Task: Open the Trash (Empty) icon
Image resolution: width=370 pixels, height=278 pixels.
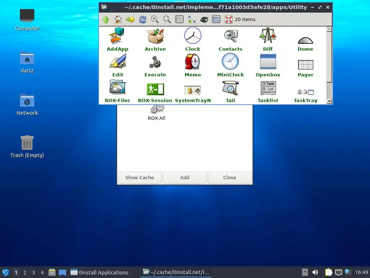Action: pos(27,147)
